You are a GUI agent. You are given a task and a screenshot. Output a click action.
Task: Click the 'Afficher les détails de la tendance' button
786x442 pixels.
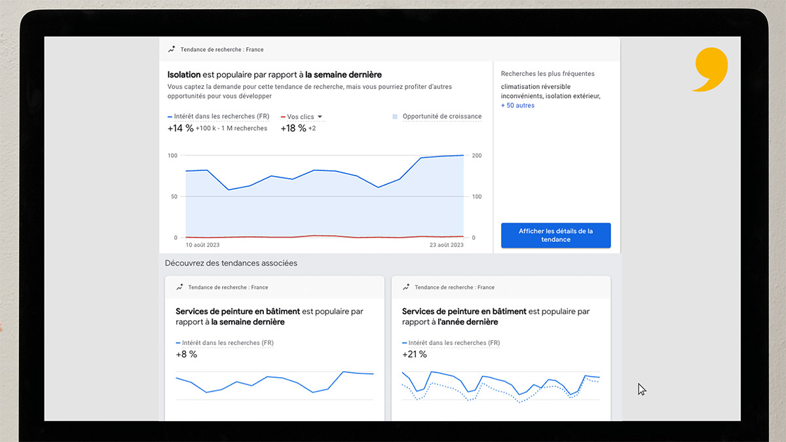pos(555,236)
